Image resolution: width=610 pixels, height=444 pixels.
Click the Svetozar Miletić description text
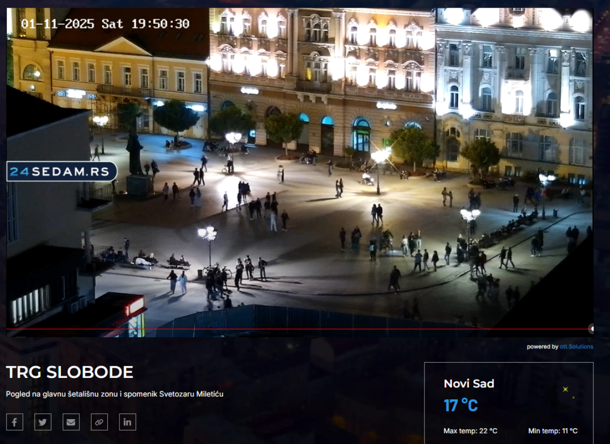[114, 394]
